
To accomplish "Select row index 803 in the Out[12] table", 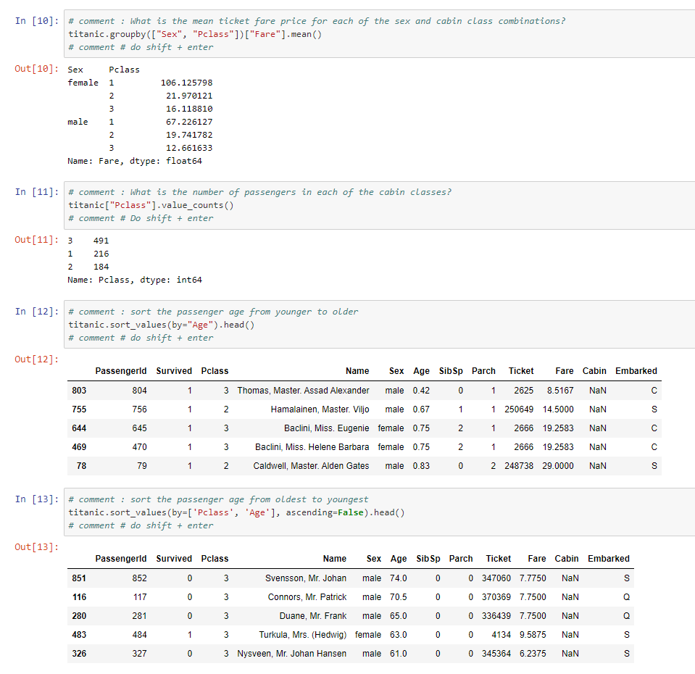I will tap(79, 391).
